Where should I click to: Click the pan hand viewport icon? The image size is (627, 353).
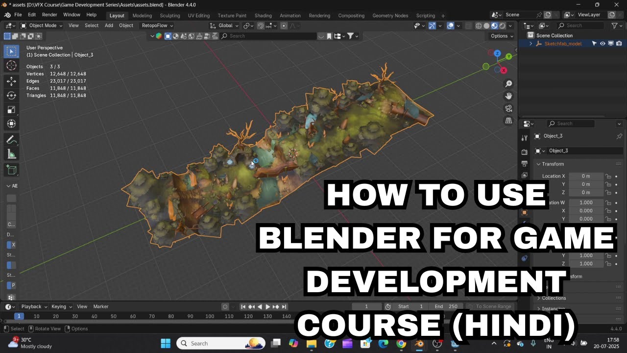pyautogui.click(x=508, y=96)
